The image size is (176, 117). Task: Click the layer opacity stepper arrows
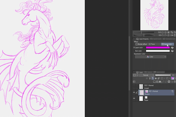pyautogui.click(x=175, y=75)
